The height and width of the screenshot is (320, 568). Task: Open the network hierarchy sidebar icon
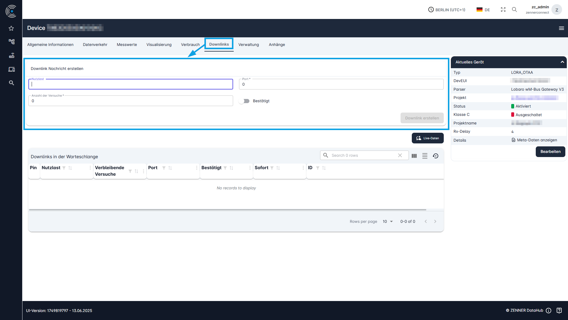point(11,42)
